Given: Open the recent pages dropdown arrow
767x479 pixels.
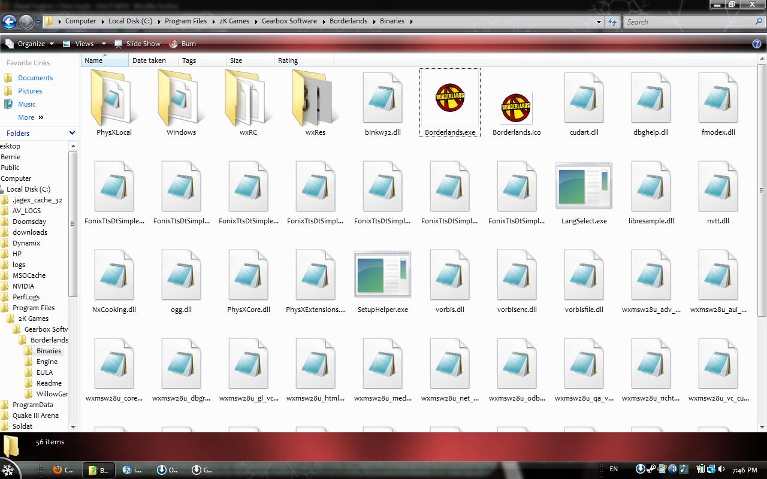Looking at the screenshot, I should [38, 22].
